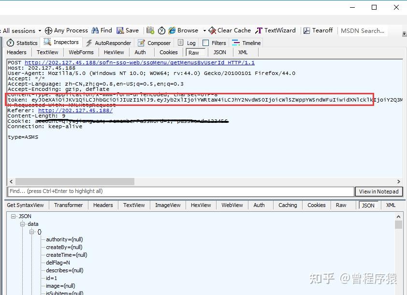
Task: Open the Browse button dropdown arrow
Action: coord(204,30)
